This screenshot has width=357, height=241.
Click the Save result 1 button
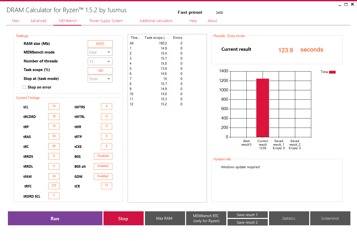pyautogui.click(x=248, y=215)
